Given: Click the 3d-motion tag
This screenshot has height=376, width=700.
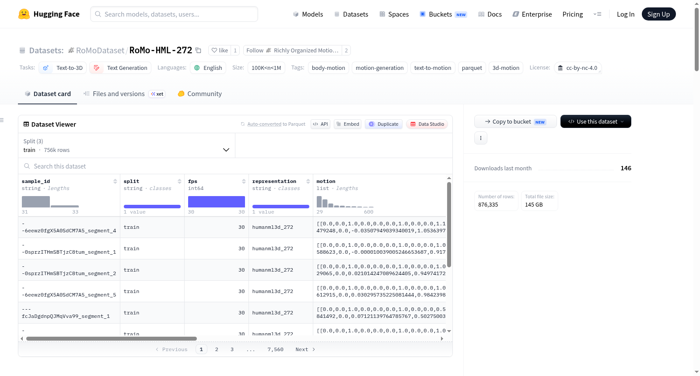Looking at the screenshot, I should [506, 68].
